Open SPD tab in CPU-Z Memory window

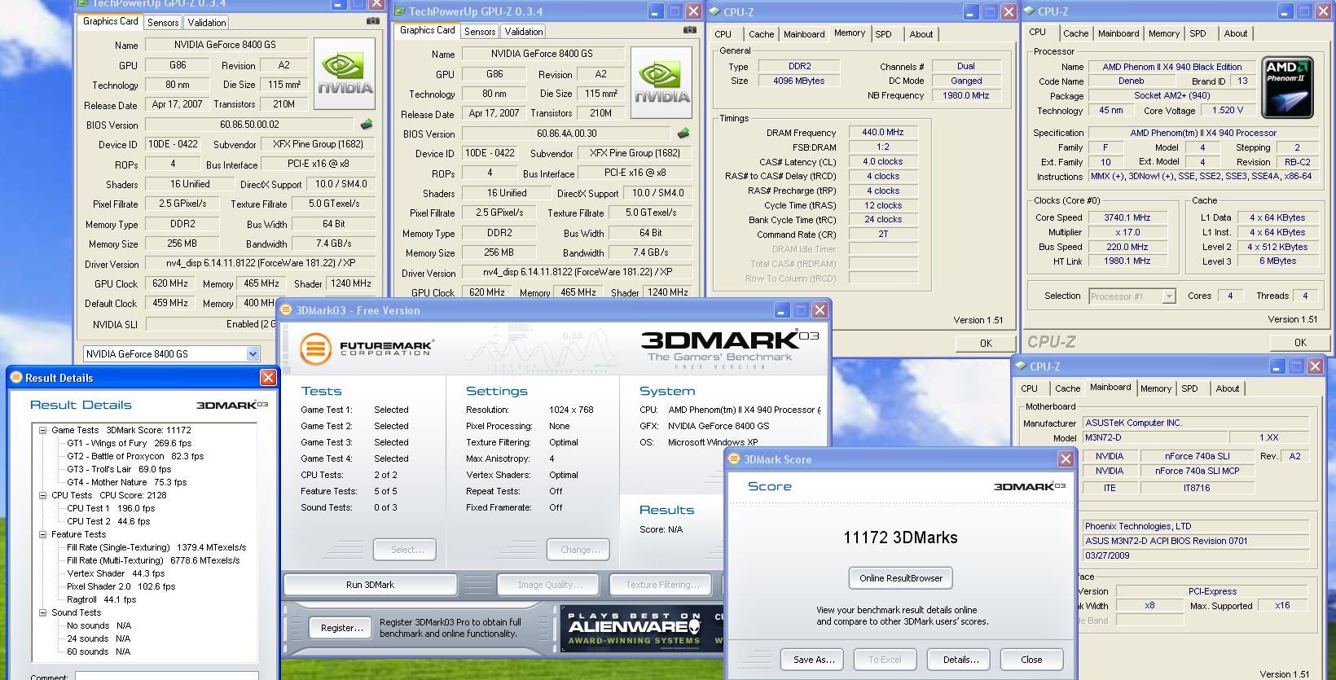(883, 34)
